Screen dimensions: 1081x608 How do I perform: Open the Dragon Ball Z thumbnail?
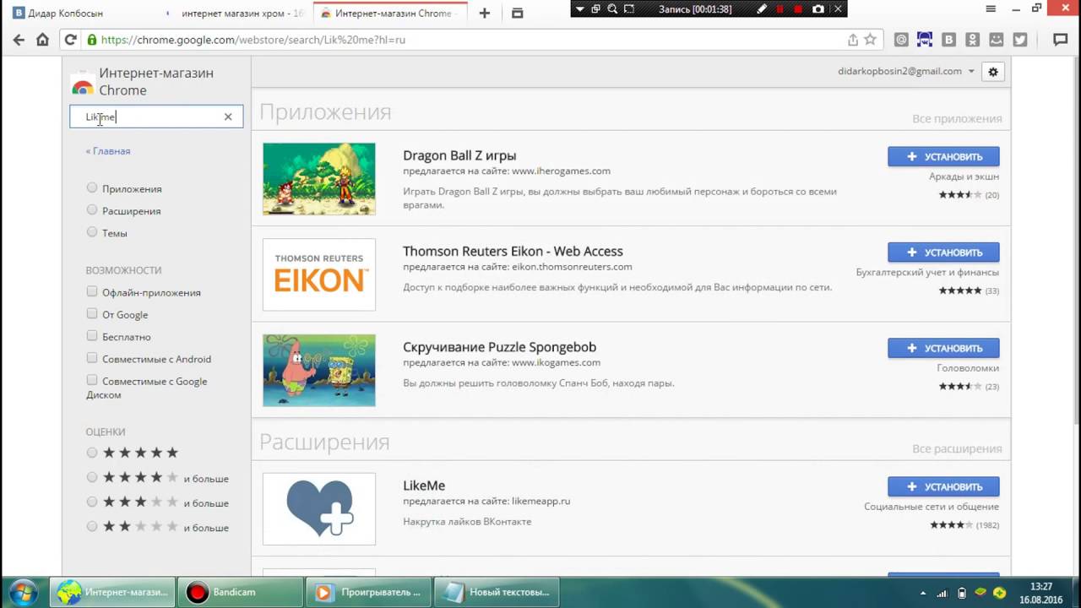click(319, 179)
